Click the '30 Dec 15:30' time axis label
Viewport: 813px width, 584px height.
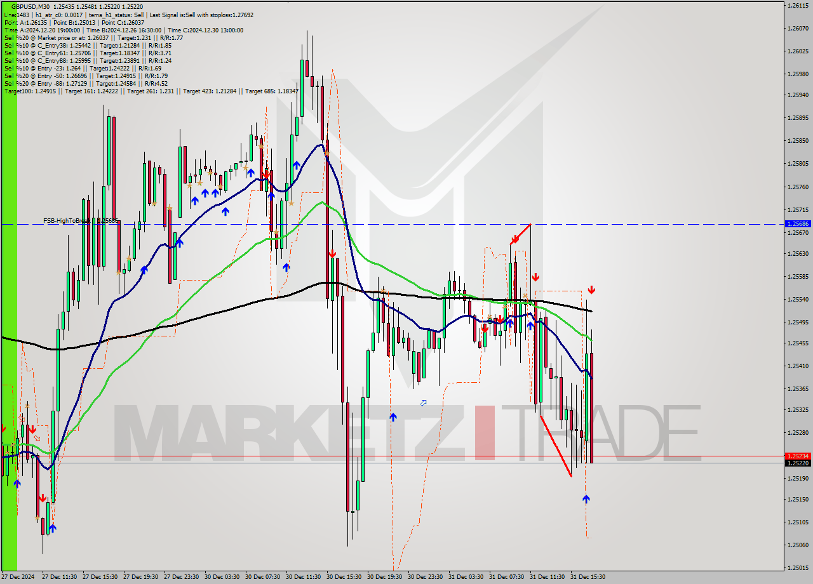click(x=344, y=577)
